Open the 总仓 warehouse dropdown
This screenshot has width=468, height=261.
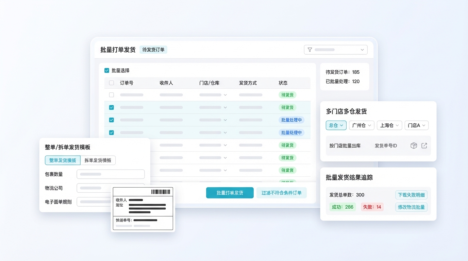pos(336,125)
